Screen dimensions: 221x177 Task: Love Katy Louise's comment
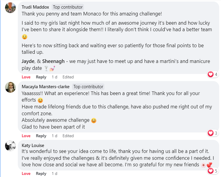tap(26, 173)
